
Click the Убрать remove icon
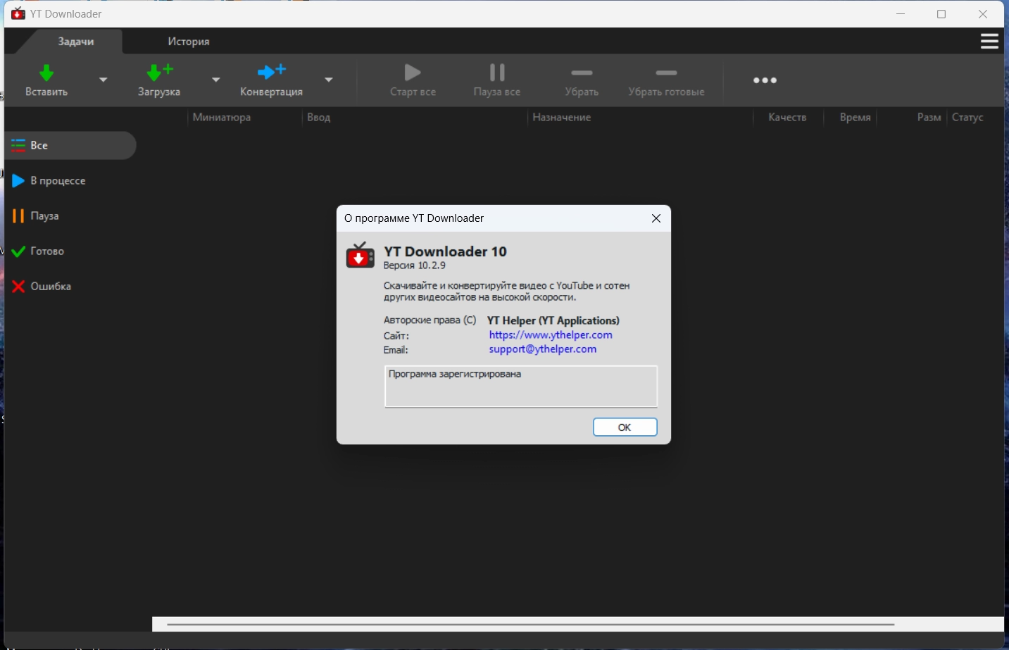pyautogui.click(x=582, y=73)
